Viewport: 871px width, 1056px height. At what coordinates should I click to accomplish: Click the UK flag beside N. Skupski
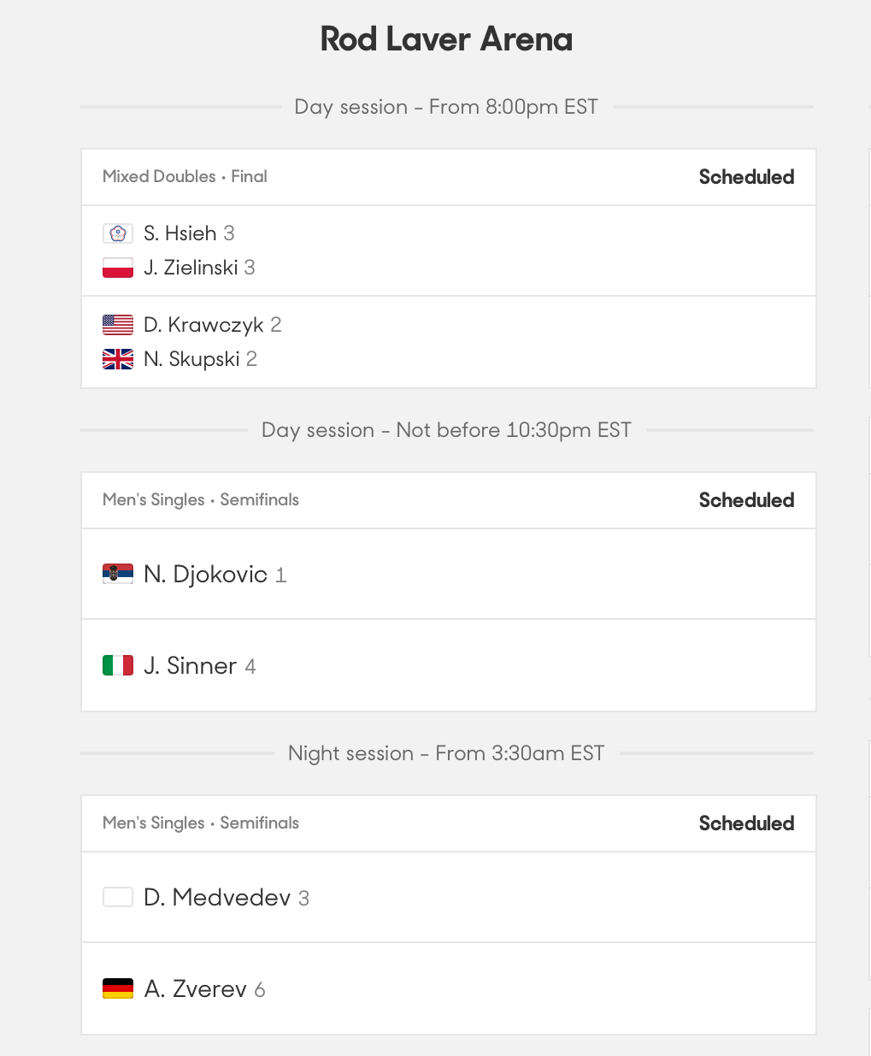point(118,359)
